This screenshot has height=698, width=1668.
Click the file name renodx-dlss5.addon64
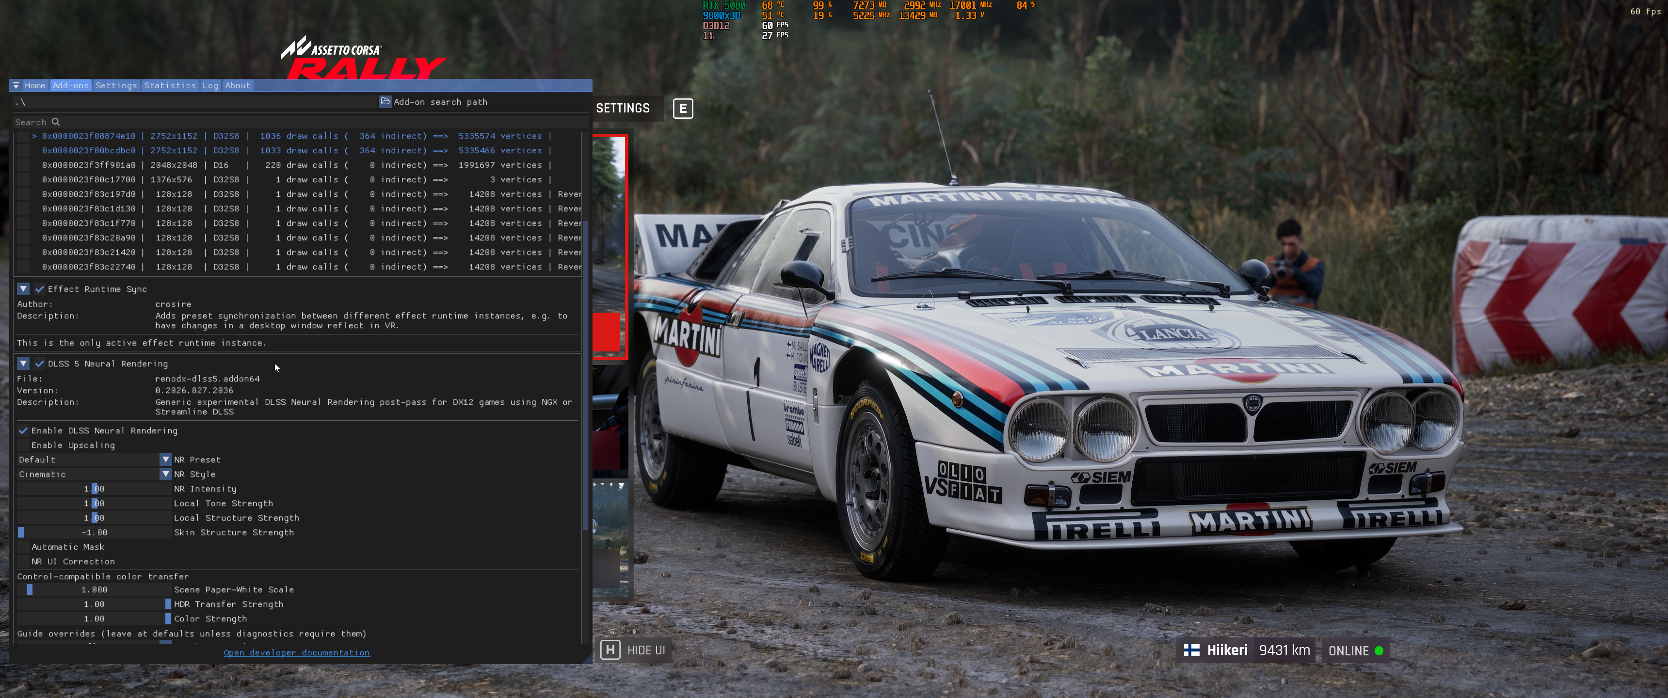pyautogui.click(x=207, y=379)
